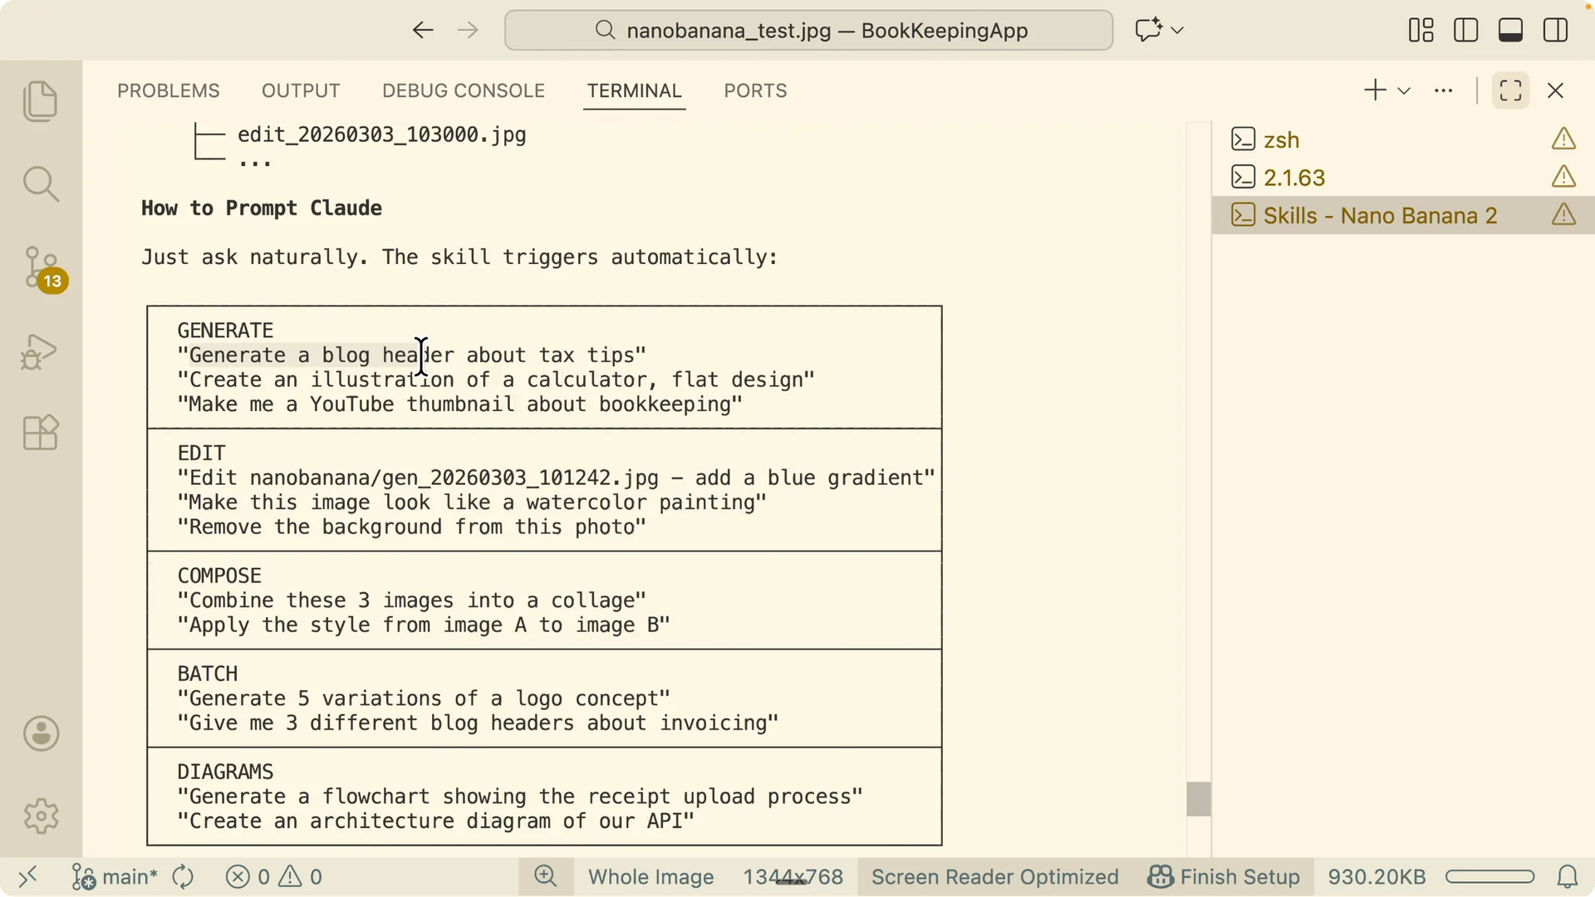Click the 1344x768 image dimensions
The height and width of the screenshot is (897, 1595).
(x=793, y=877)
